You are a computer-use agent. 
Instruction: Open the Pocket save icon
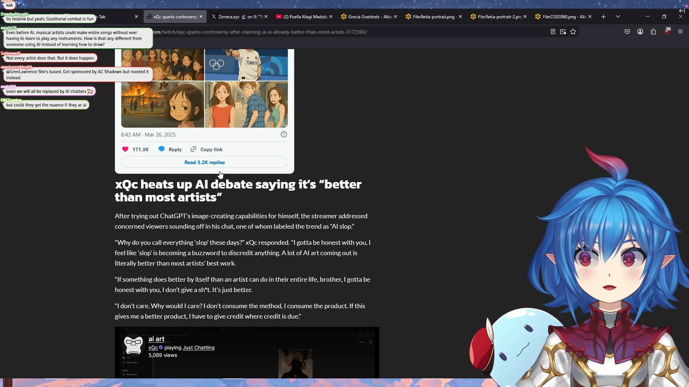pos(627,32)
